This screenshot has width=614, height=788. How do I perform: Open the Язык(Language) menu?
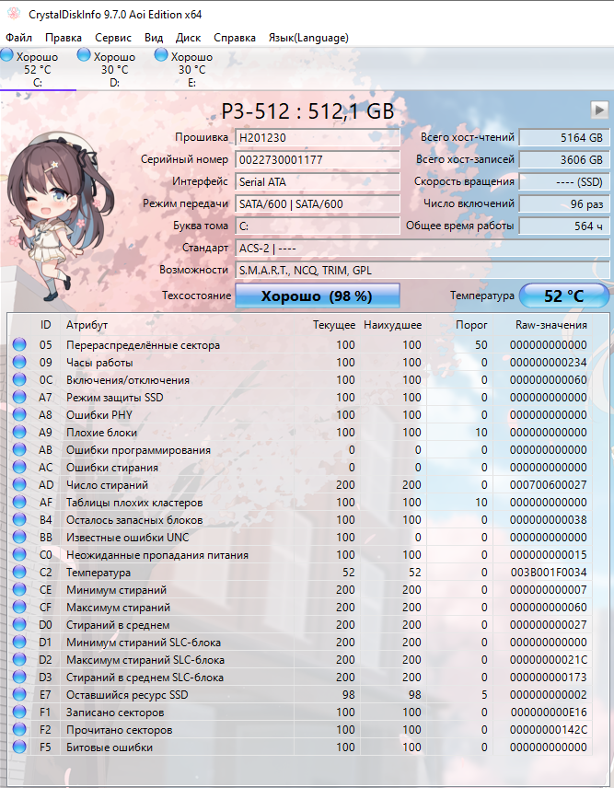[x=308, y=38]
